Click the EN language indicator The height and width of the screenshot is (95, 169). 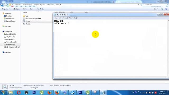[x=133, y=92]
